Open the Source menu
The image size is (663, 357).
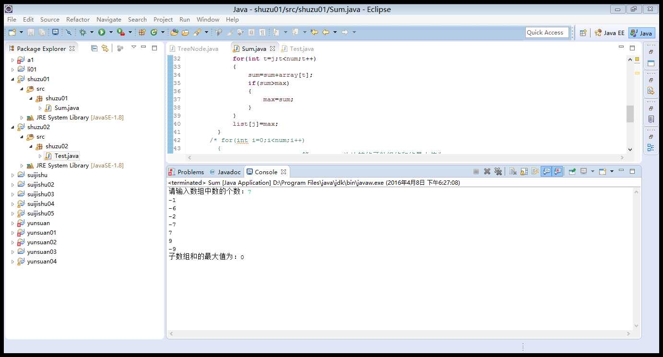(x=50, y=20)
